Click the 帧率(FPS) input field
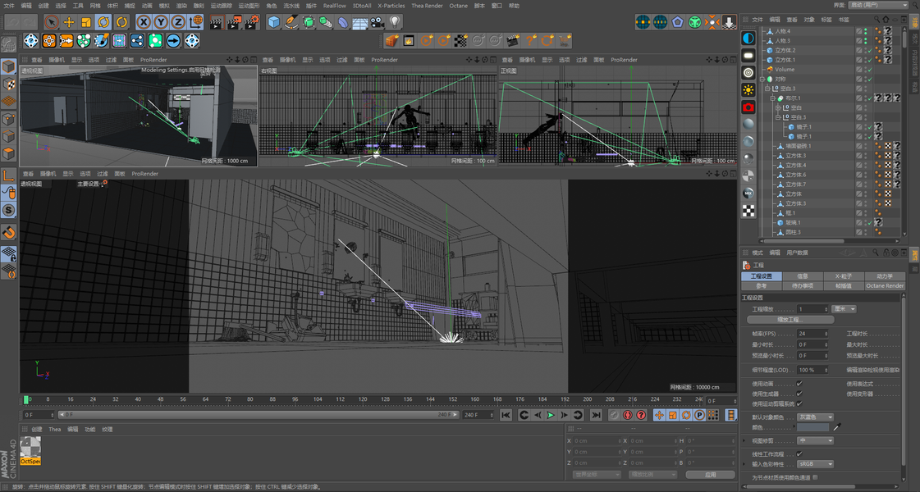Viewport: 920px width, 492px height. click(812, 334)
